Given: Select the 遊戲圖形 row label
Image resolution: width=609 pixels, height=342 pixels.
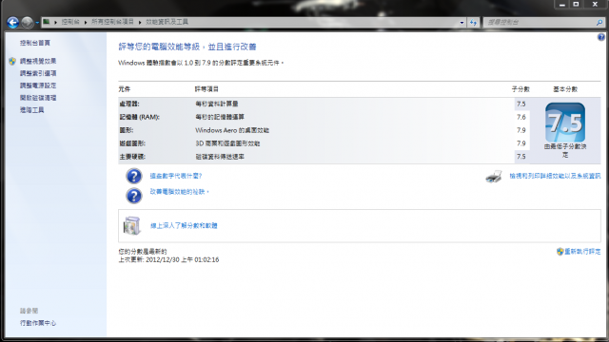Looking at the screenshot, I should coord(132,143).
